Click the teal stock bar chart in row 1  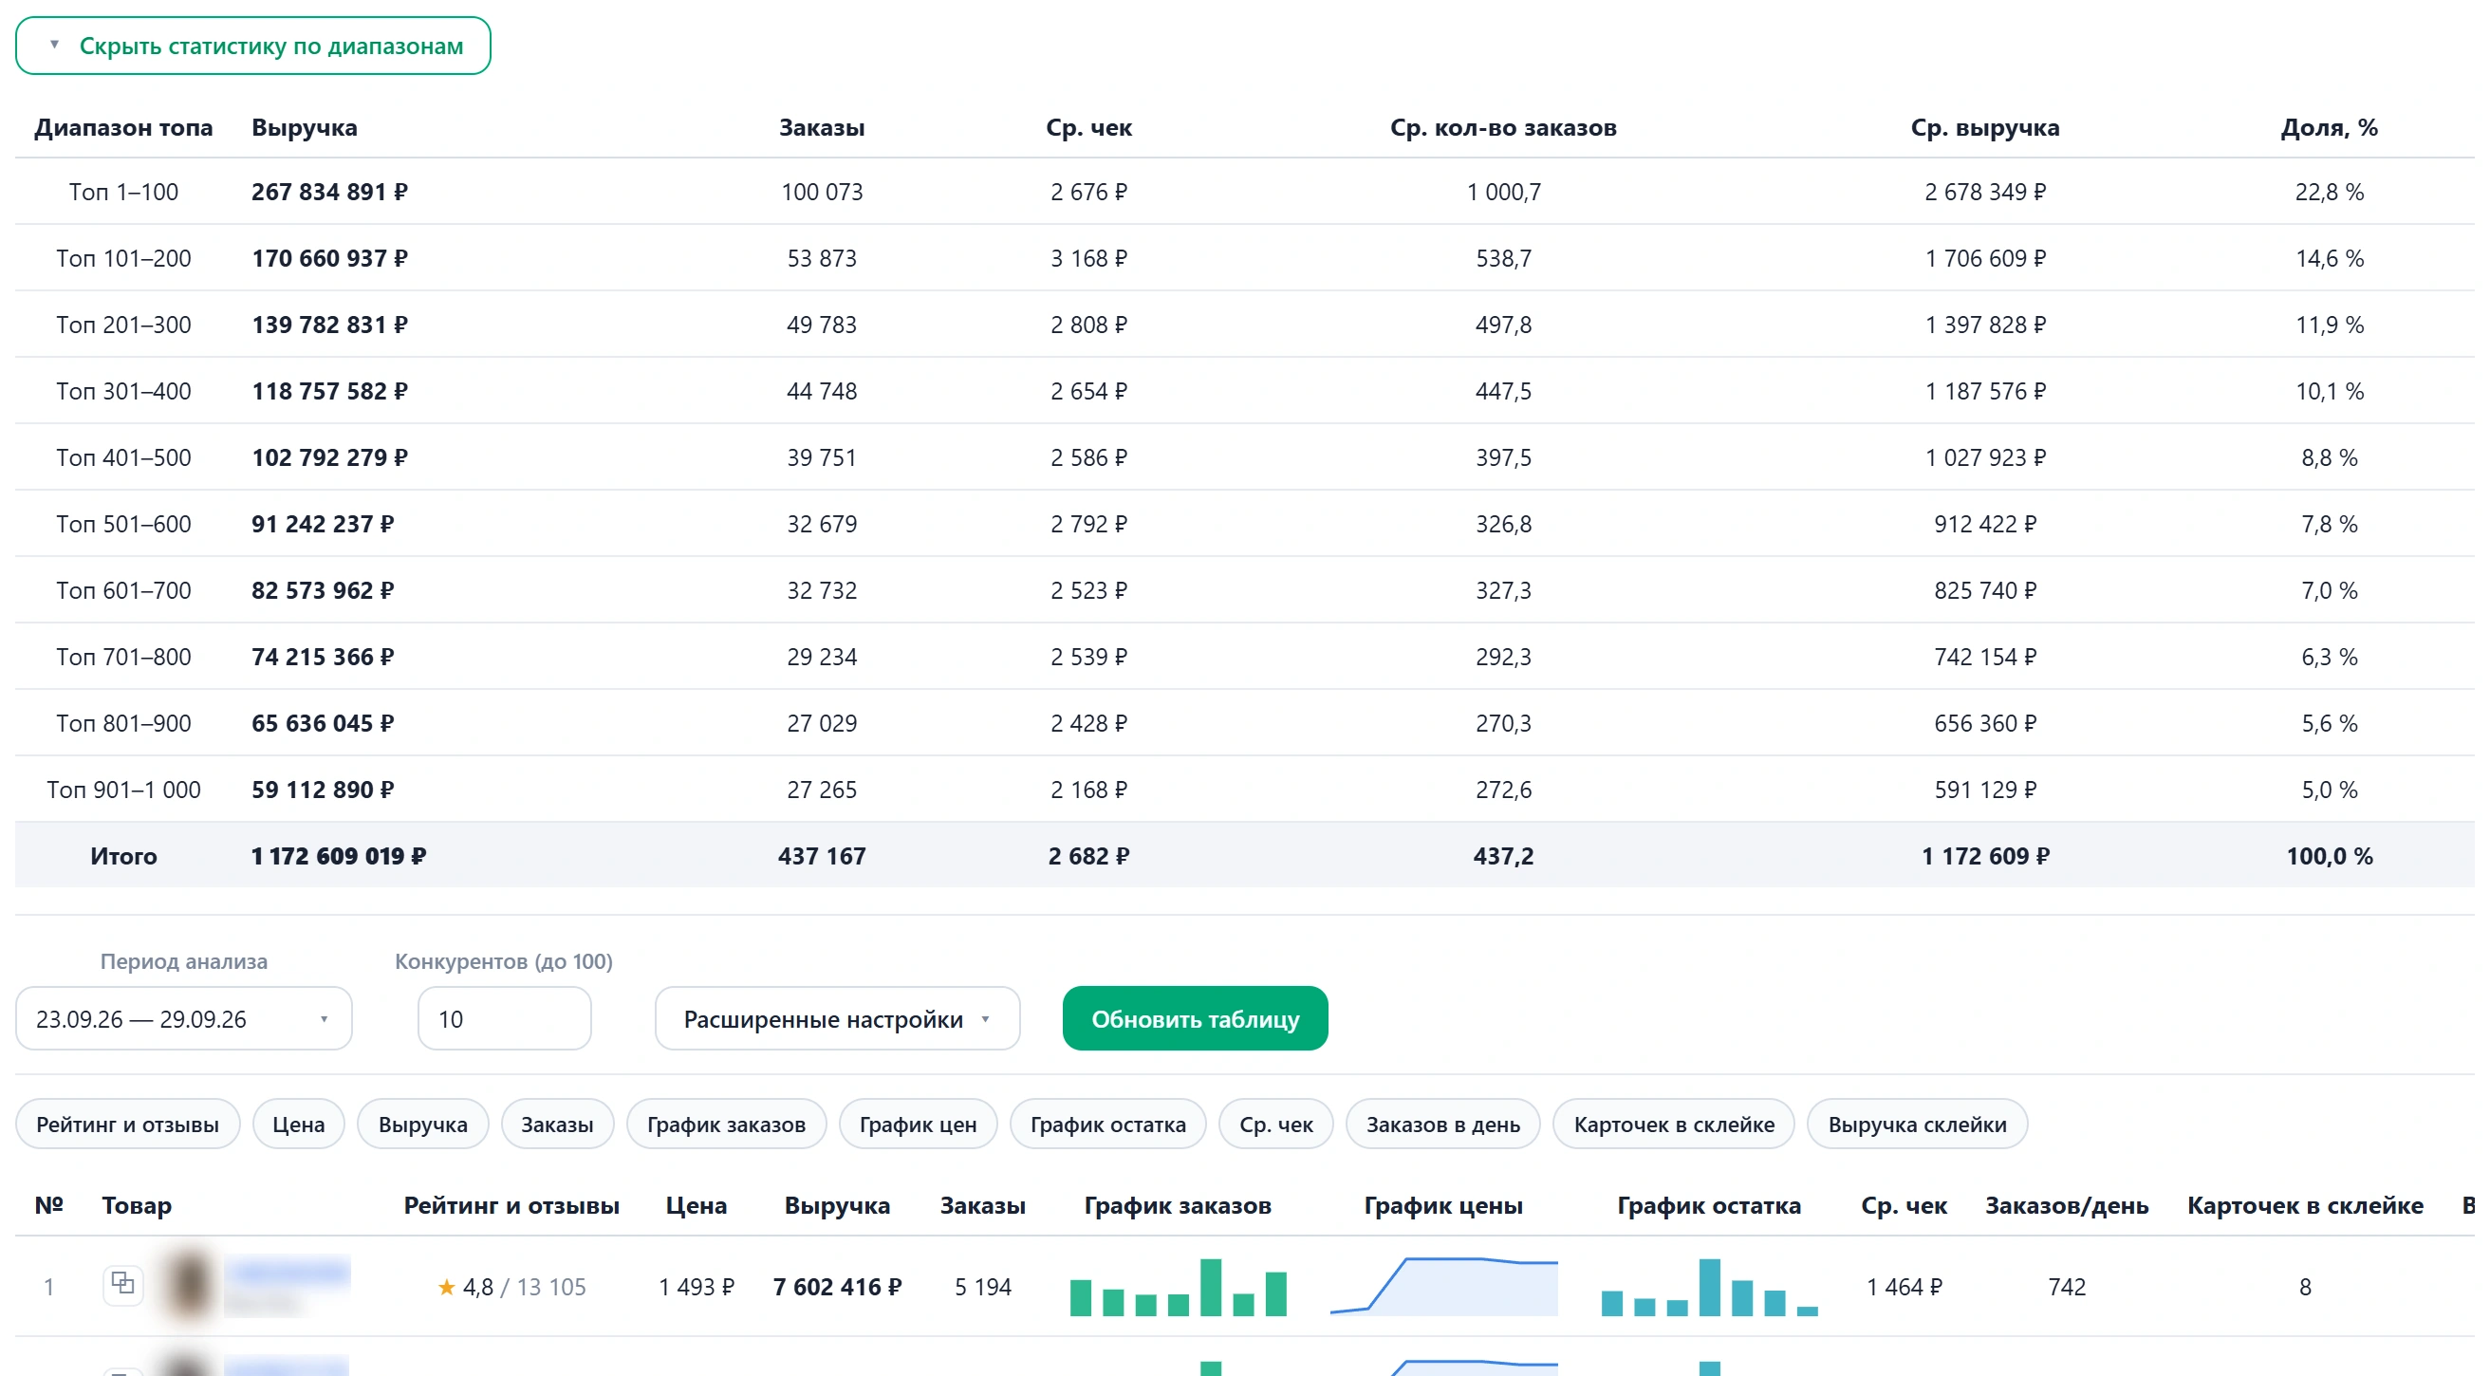click(x=1709, y=1287)
